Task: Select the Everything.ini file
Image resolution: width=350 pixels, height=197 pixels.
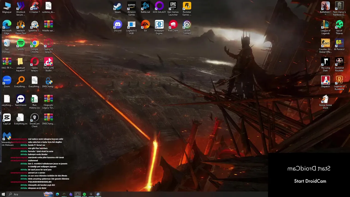Action: (21, 120)
